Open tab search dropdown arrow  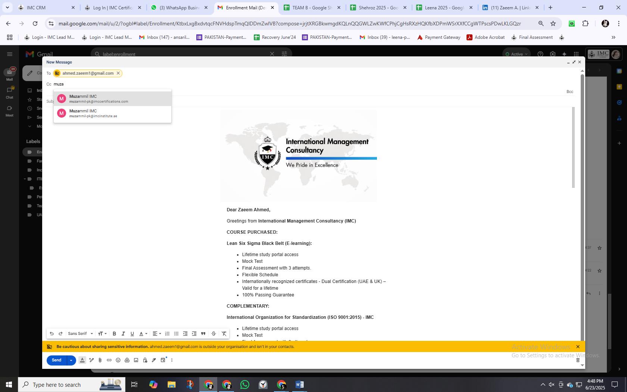(x=7, y=7)
